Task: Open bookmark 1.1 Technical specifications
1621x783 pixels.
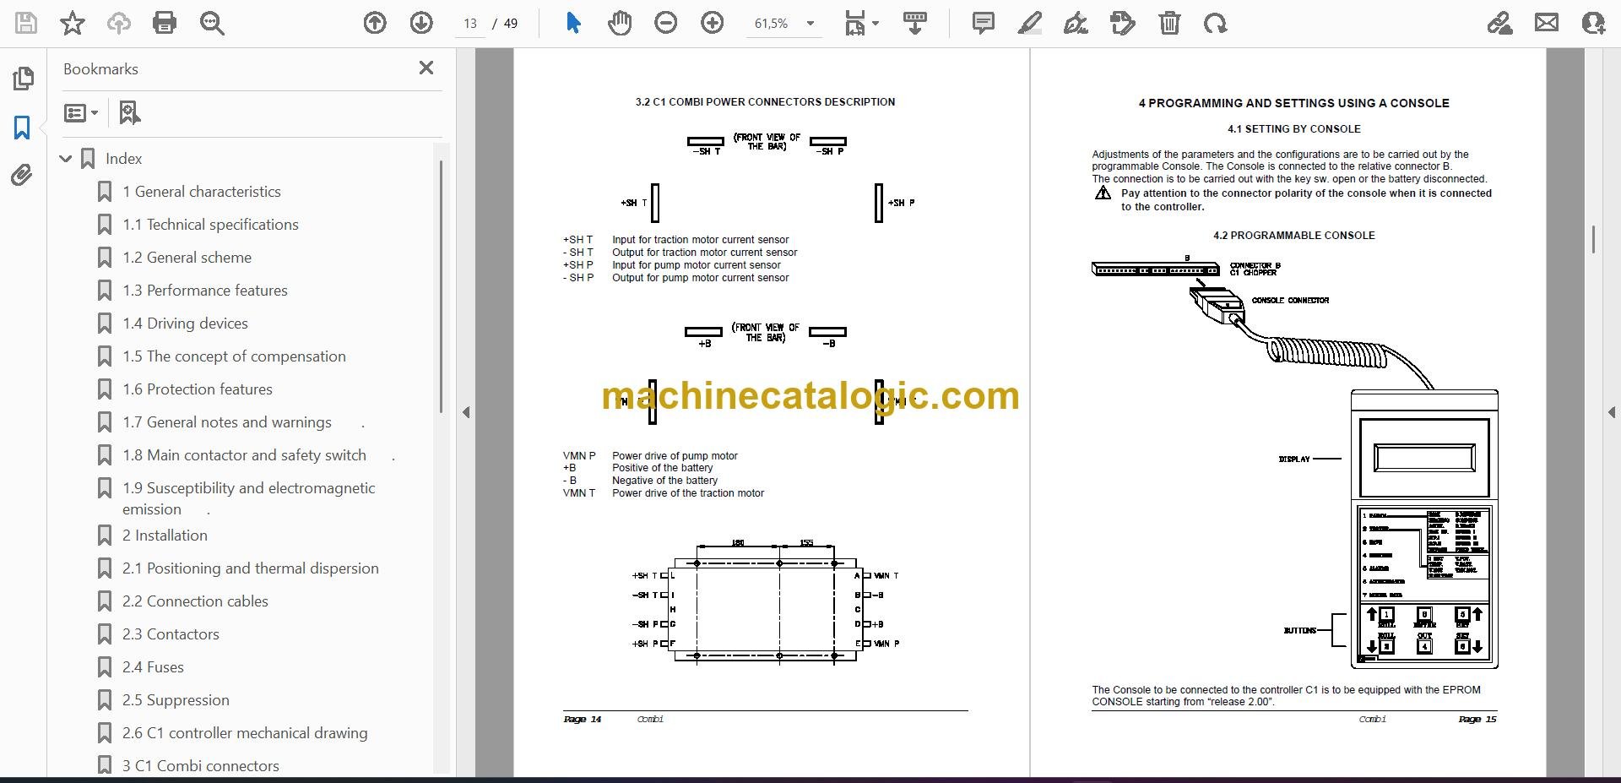Action: click(210, 225)
